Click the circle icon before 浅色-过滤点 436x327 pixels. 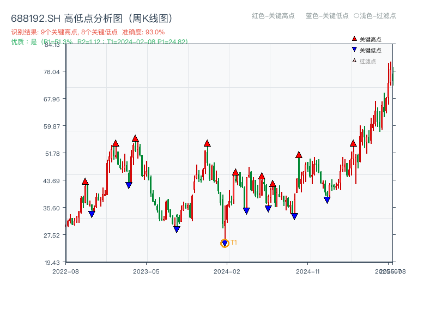356,16
